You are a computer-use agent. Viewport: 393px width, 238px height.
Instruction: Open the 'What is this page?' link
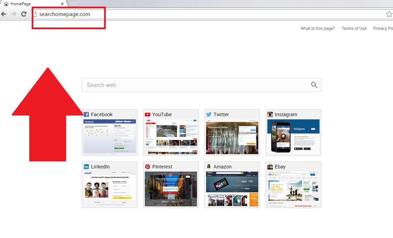click(x=317, y=29)
